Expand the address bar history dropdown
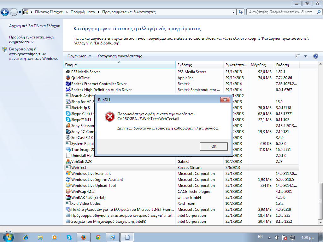Screen dimensions: 323x242 pos(233,12)
